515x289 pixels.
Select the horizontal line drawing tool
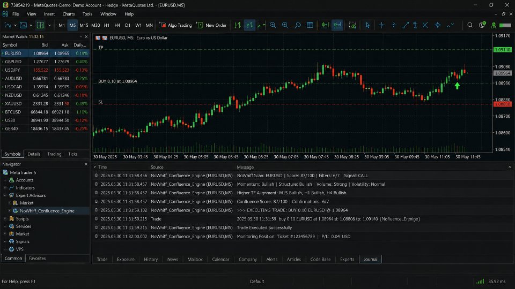coord(394,25)
